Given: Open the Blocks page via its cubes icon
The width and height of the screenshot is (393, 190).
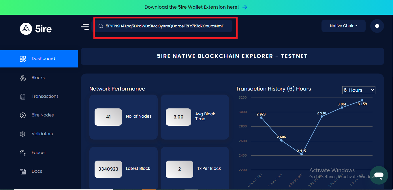Looking at the screenshot, I should click(23, 78).
